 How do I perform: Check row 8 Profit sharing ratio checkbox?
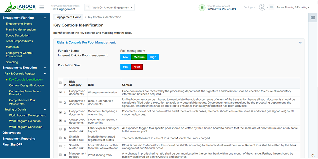[x=60, y=155]
